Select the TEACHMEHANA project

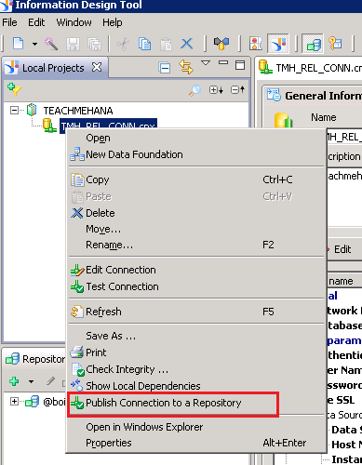pos(78,111)
